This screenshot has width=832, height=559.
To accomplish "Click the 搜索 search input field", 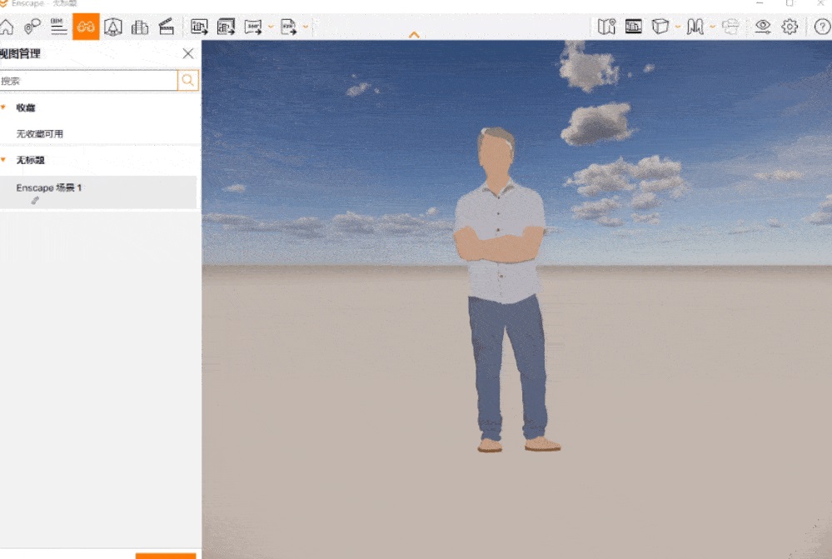I will click(x=88, y=81).
